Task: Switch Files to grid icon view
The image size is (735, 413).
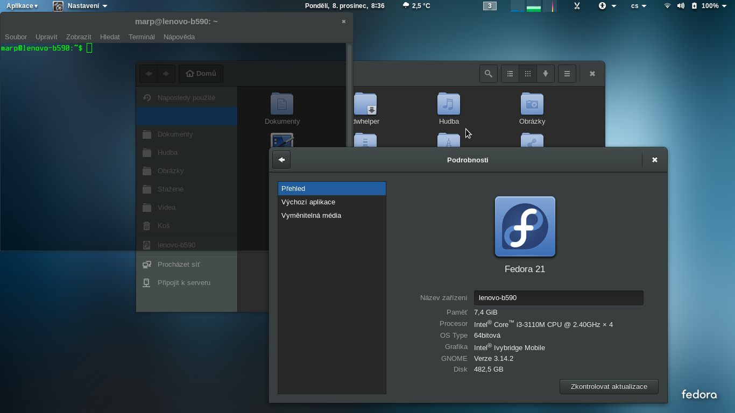Action: coord(528,74)
